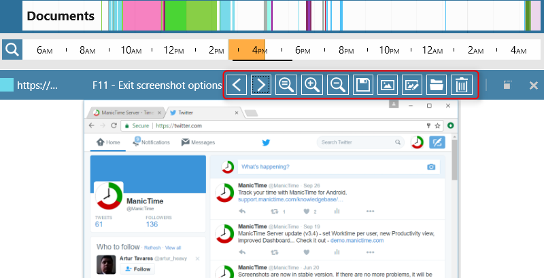Zoom in on the screenshot

312,85
